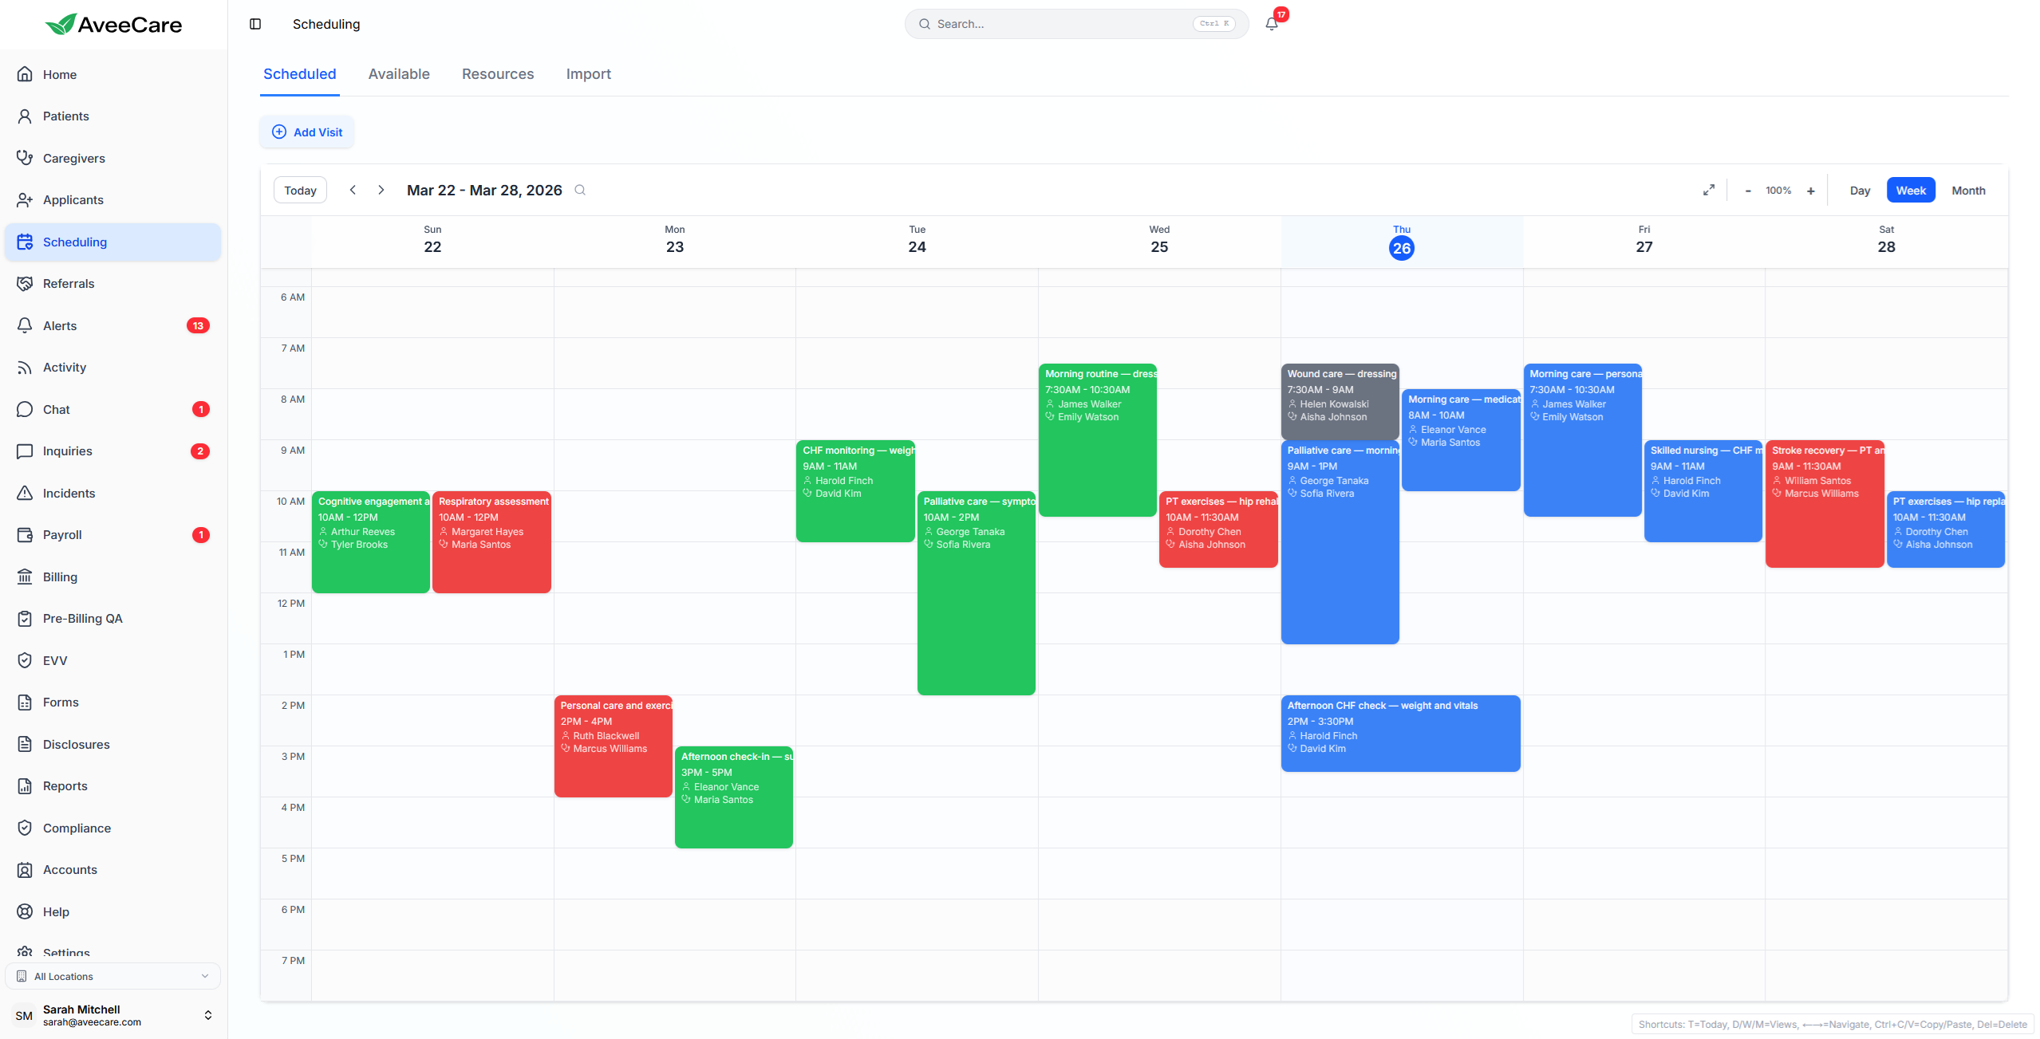Screen dimensions: 2040x1039
Task: Open the Incidents page
Action: point(69,493)
